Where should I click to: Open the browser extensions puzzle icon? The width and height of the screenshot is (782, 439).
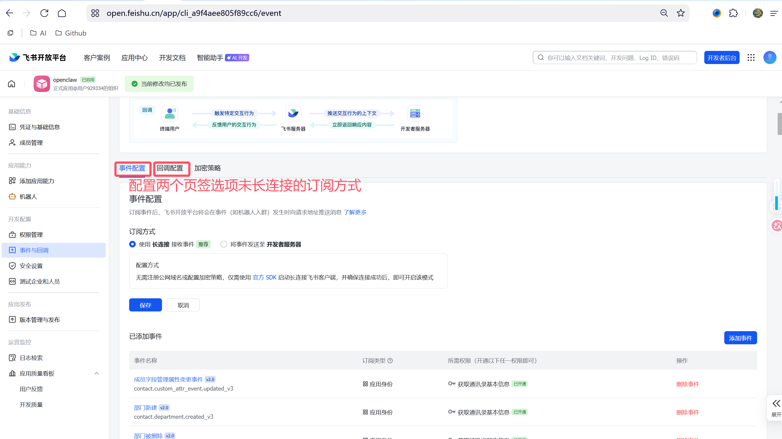733,13
